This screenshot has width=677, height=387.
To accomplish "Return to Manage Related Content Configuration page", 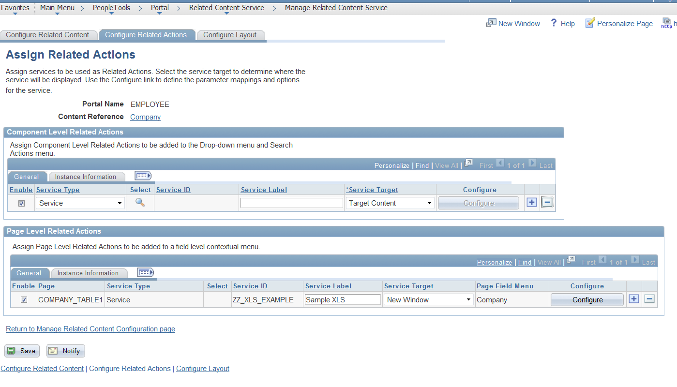I will click(90, 328).
